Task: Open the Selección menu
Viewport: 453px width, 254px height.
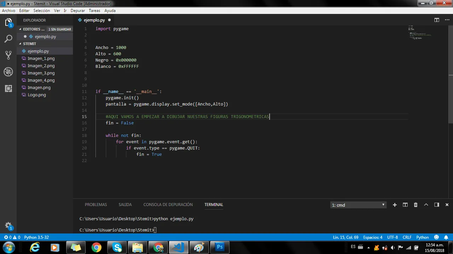Action: click(42, 11)
